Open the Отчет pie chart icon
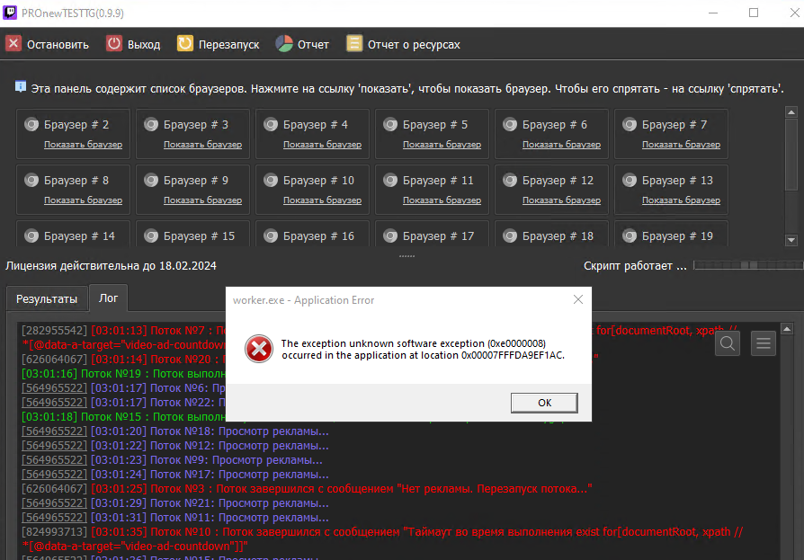804x560 pixels. click(284, 44)
